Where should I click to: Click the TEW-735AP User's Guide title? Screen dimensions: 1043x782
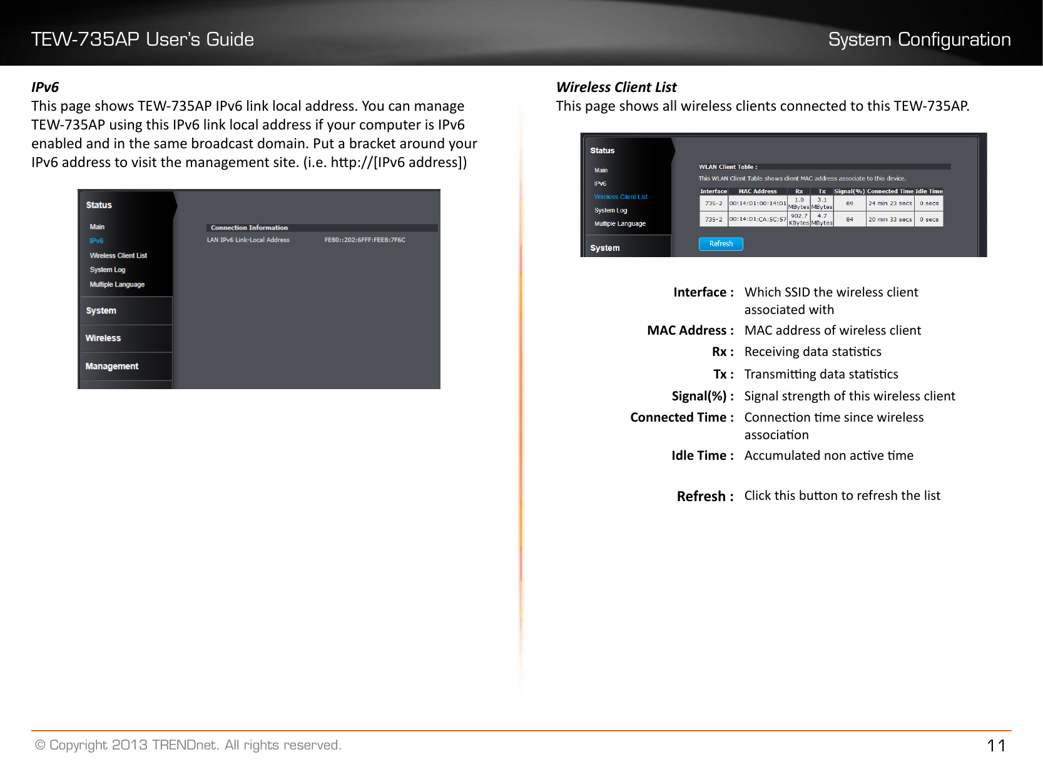click(143, 39)
